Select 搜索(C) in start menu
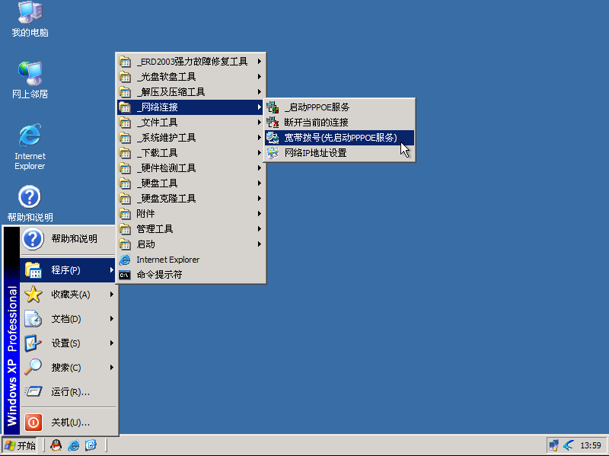This screenshot has height=456, width=609. pos(69,367)
